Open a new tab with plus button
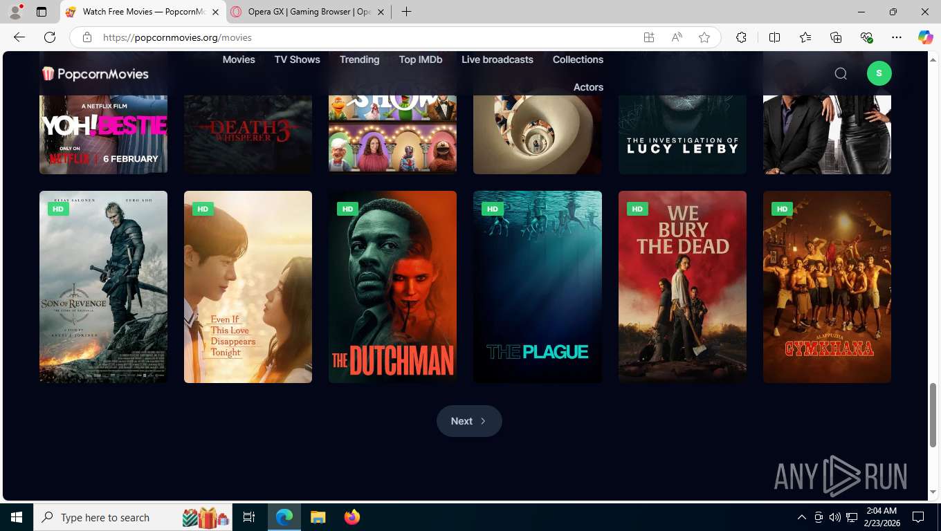Viewport: 941px width, 531px height. (406, 12)
